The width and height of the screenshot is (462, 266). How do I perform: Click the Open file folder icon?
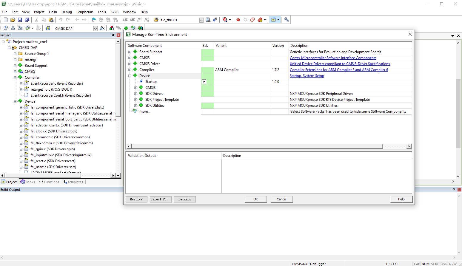[13, 20]
